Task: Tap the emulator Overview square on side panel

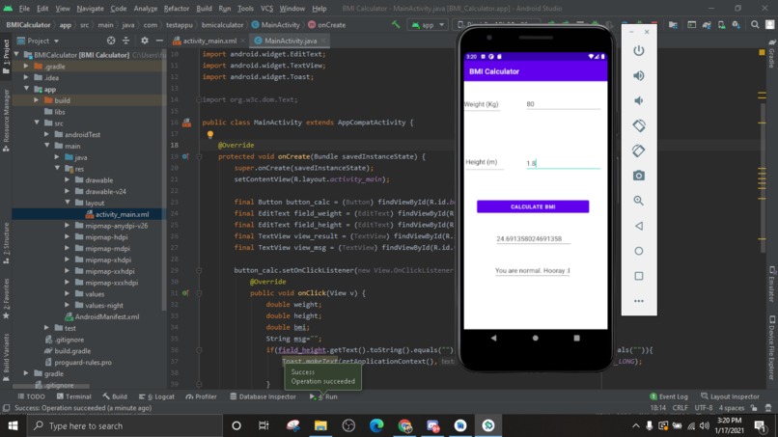Action: pyautogui.click(x=639, y=276)
